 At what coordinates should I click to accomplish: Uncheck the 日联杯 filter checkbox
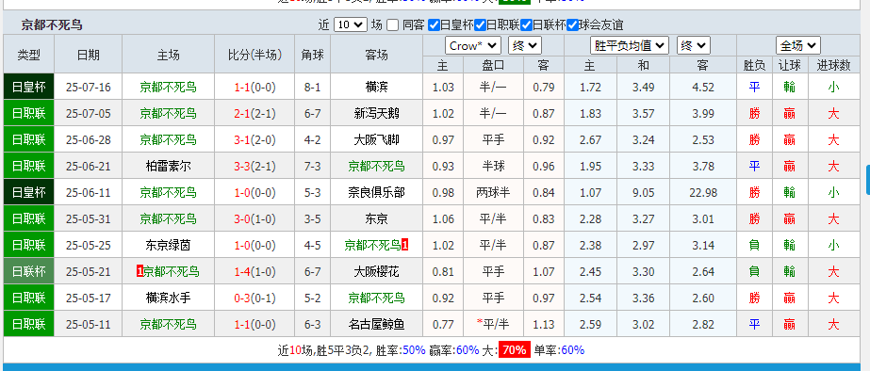[x=526, y=25]
